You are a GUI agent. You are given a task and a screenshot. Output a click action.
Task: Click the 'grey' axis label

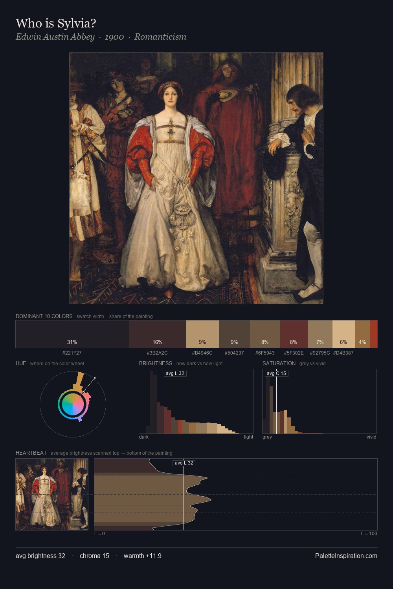coord(267,437)
